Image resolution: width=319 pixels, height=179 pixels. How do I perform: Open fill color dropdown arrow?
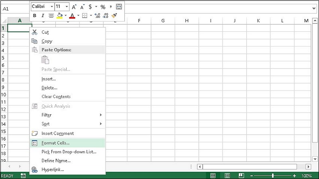[x=65, y=16]
